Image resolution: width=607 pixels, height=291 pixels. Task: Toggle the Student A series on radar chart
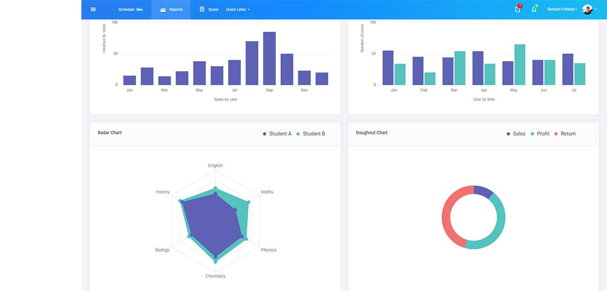pos(277,133)
